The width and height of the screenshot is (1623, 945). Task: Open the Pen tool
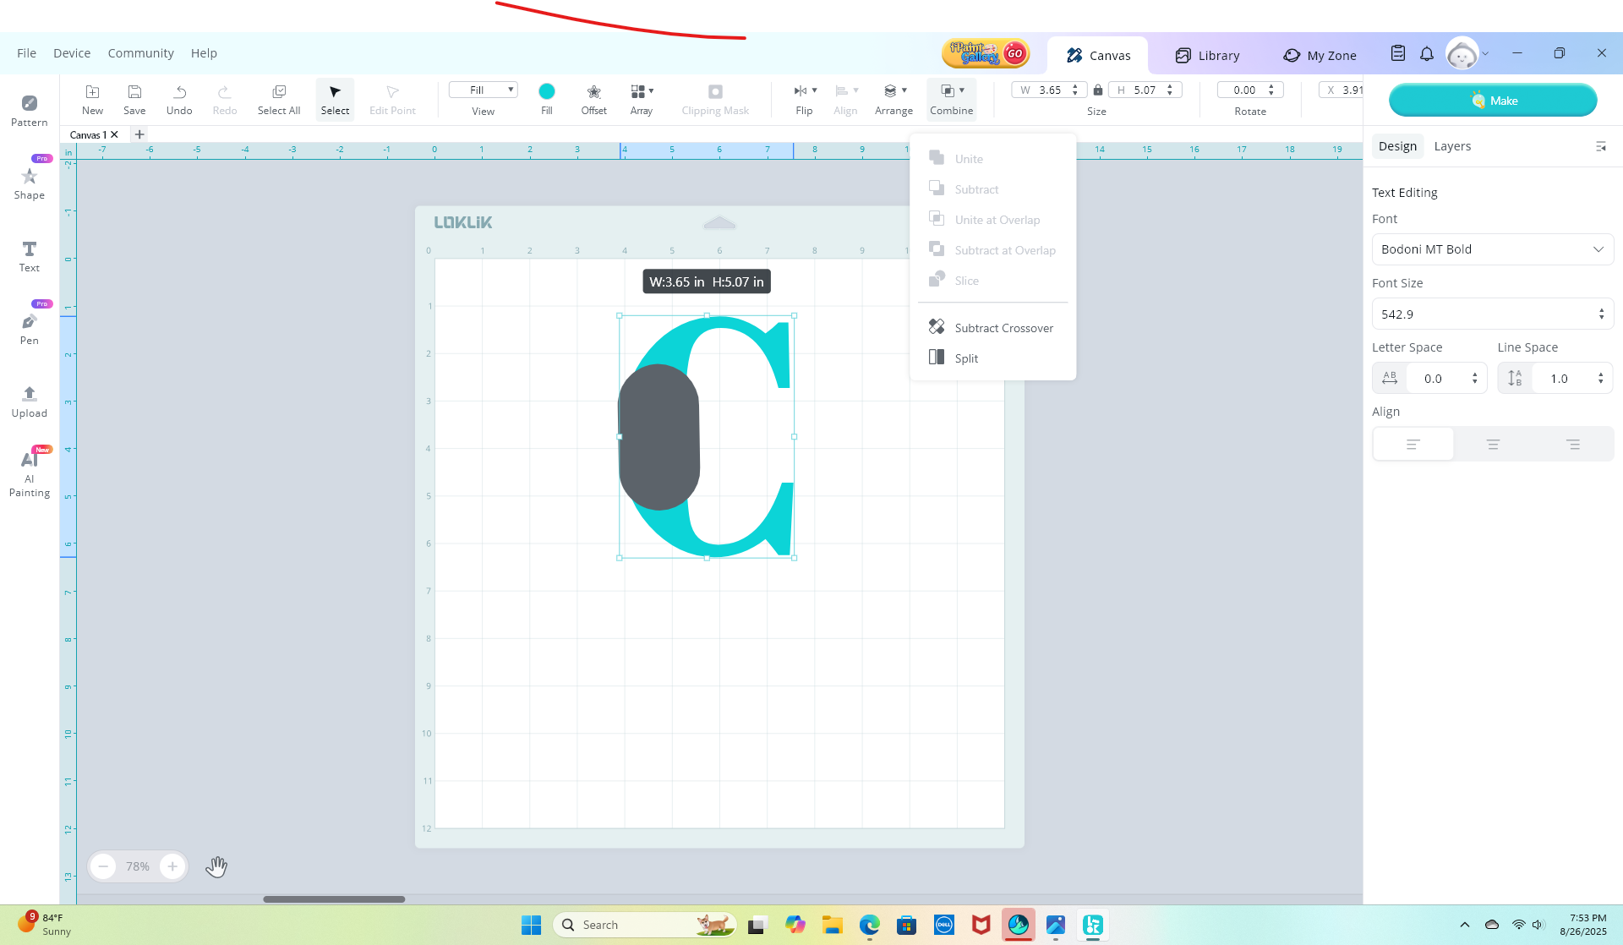click(29, 328)
